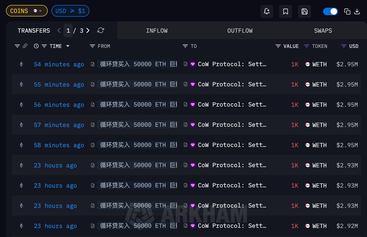Open the 54 minutes ago transaction link

coord(59,64)
